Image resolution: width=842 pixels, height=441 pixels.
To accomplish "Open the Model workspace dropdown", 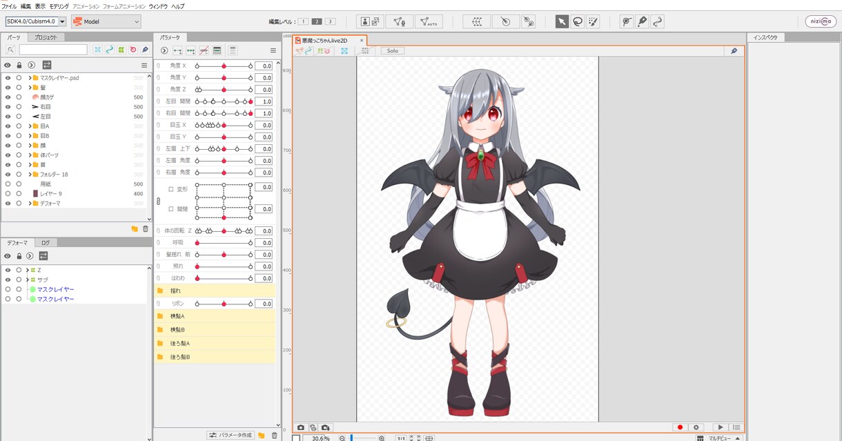I will pos(106,21).
